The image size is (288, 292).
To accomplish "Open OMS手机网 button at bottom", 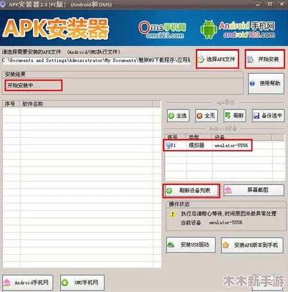I will point(82,283).
